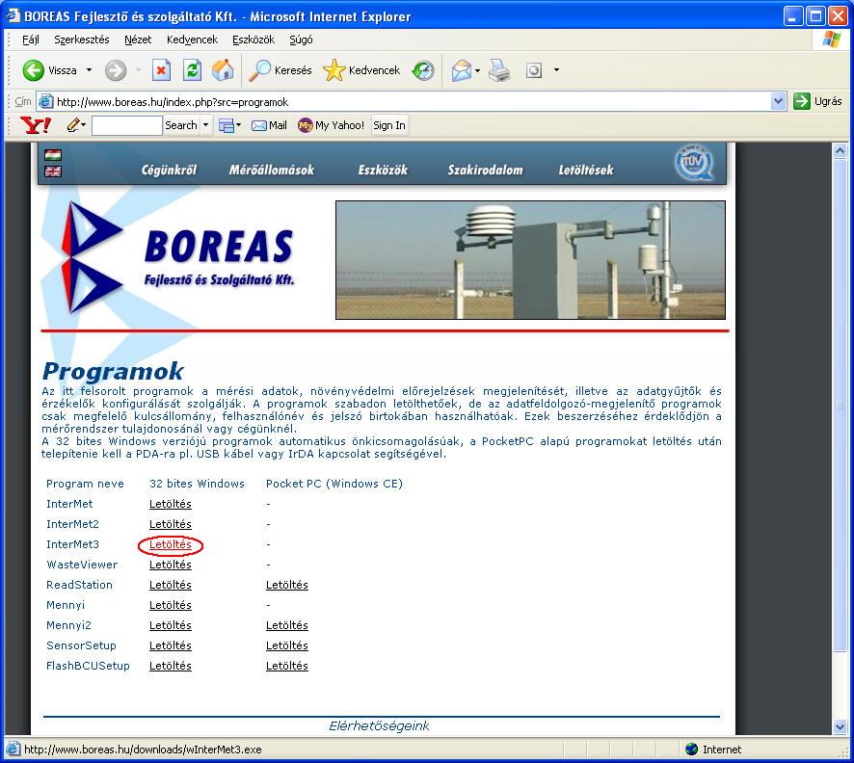Click the weather station banner photo
The width and height of the screenshot is (854, 763).
click(x=530, y=260)
